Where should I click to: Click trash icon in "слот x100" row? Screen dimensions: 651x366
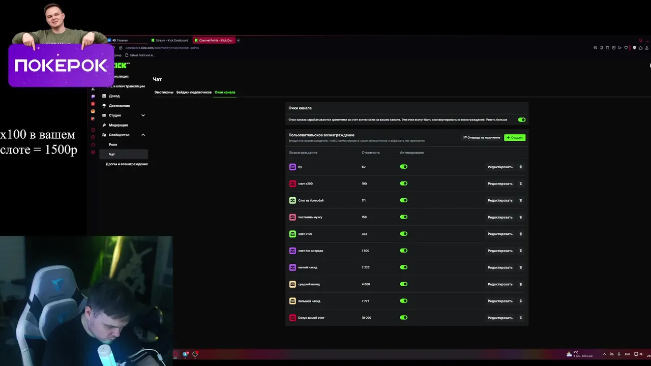click(x=520, y=234)
